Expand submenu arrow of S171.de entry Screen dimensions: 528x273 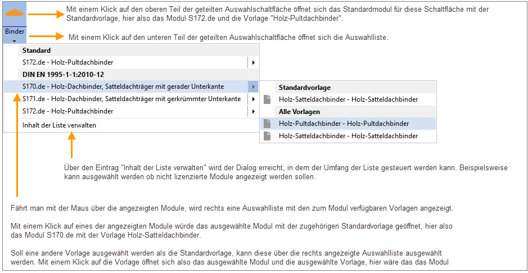(253, 99)
